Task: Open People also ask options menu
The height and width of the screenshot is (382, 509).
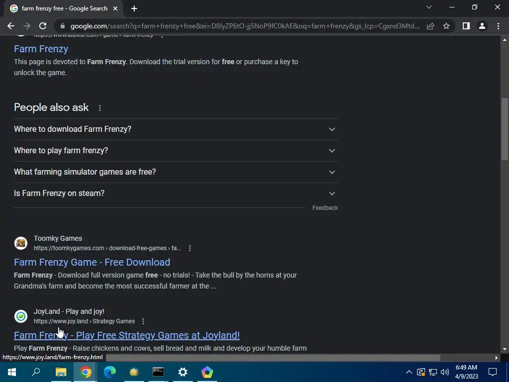Action: coord(99,108)
